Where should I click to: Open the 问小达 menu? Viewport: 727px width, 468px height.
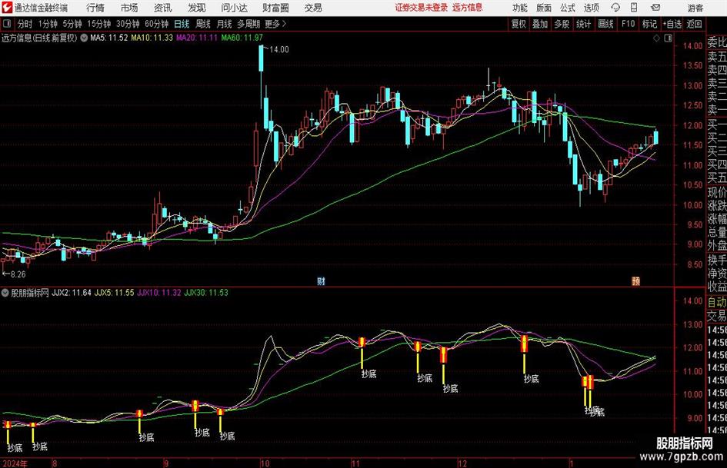234,8
